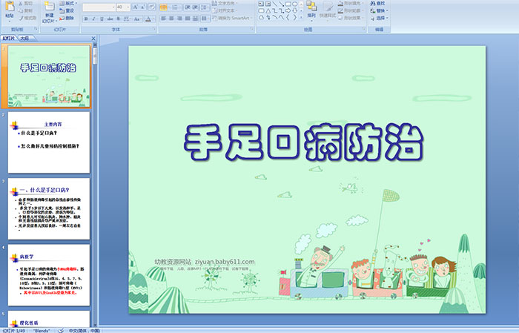Screen dimensions: 519x333
Task: Toggle center text alignment
Action: pos(171,19)
